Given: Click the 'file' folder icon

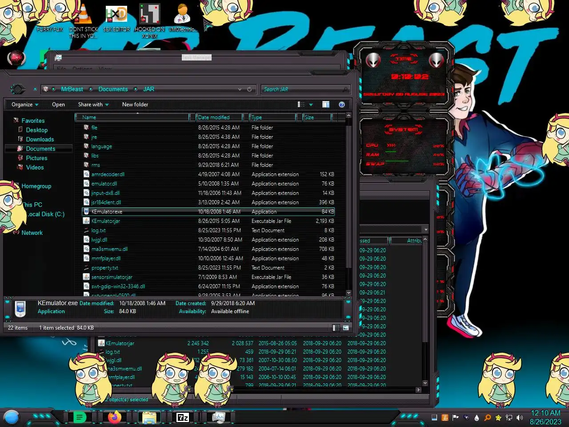Looking at the screenshot, I should 87,127.
